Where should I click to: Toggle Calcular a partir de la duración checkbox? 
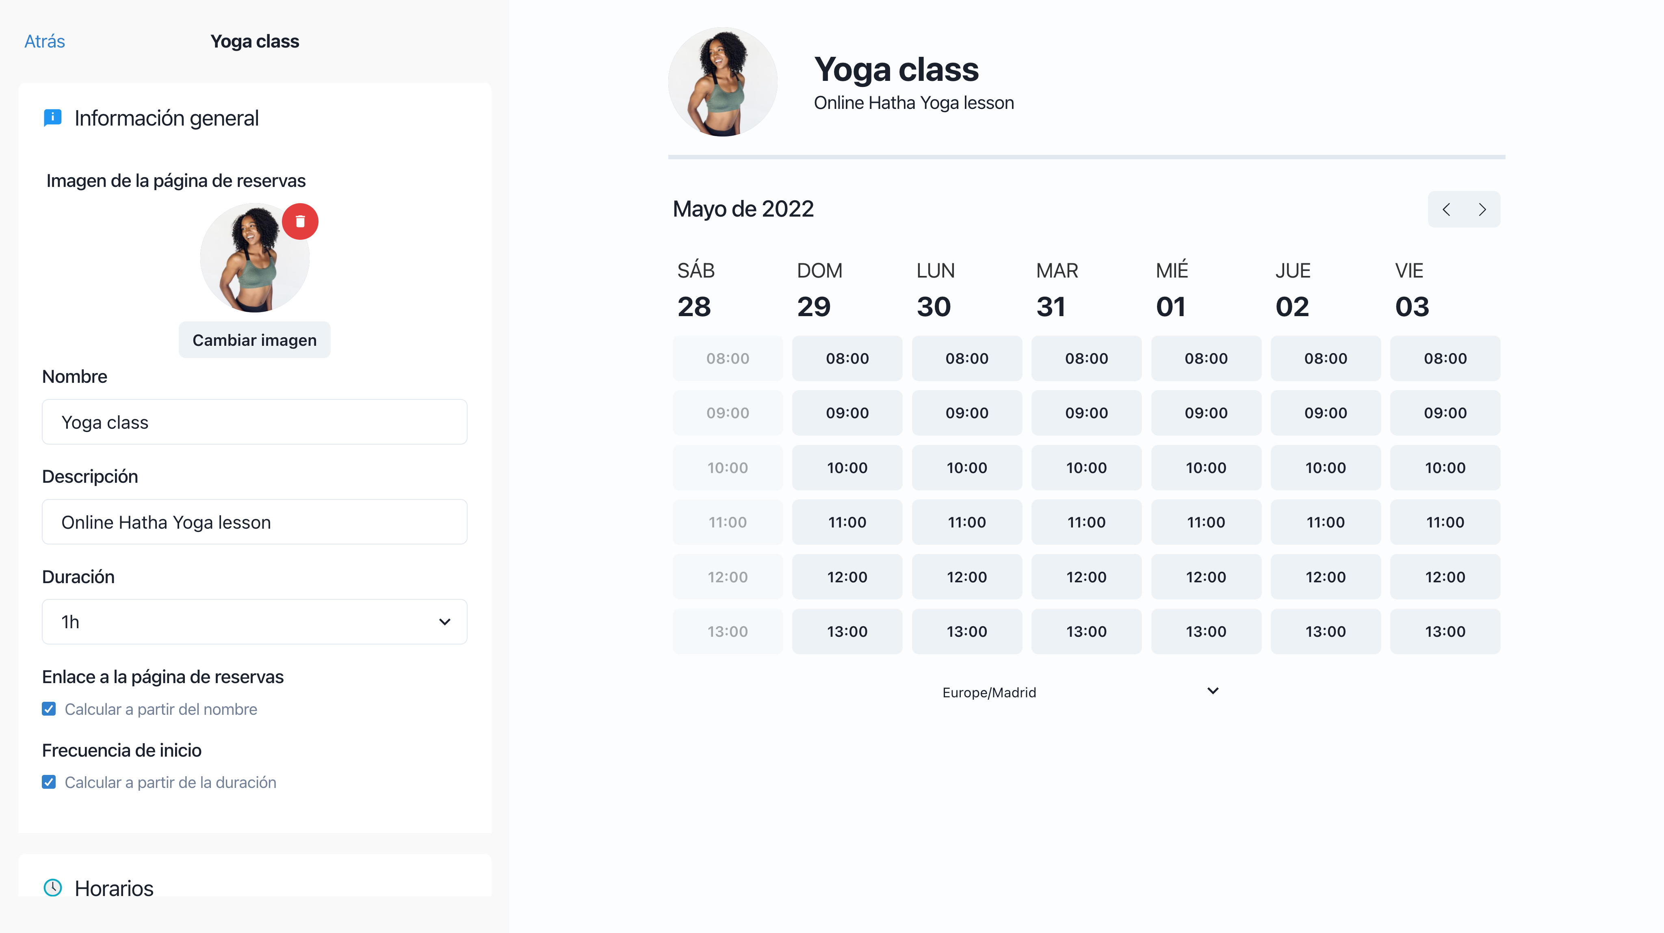click(48, 782)
